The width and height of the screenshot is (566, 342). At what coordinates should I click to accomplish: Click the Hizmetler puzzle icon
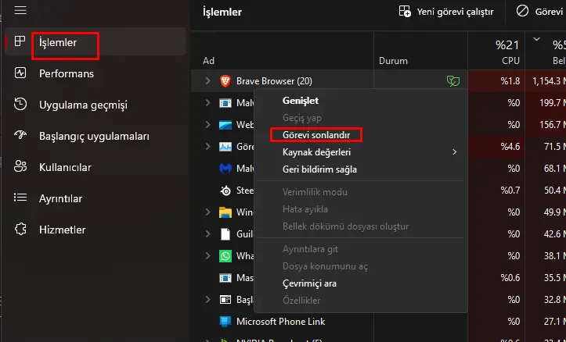click(x=20, y=229)
